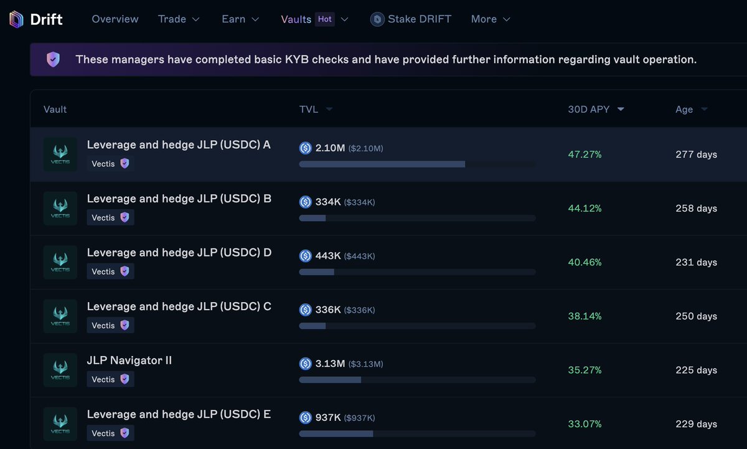Screen dimensions: 747x449
Task: Open Vectis logo for JLP (USDC) D vault
Action: (x=60, y=262)
